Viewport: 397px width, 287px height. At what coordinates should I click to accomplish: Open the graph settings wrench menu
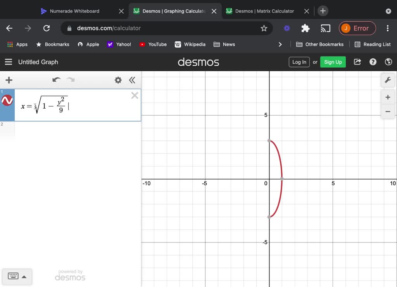point(388,80)
